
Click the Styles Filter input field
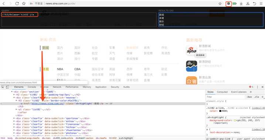[x=225, y=97]
